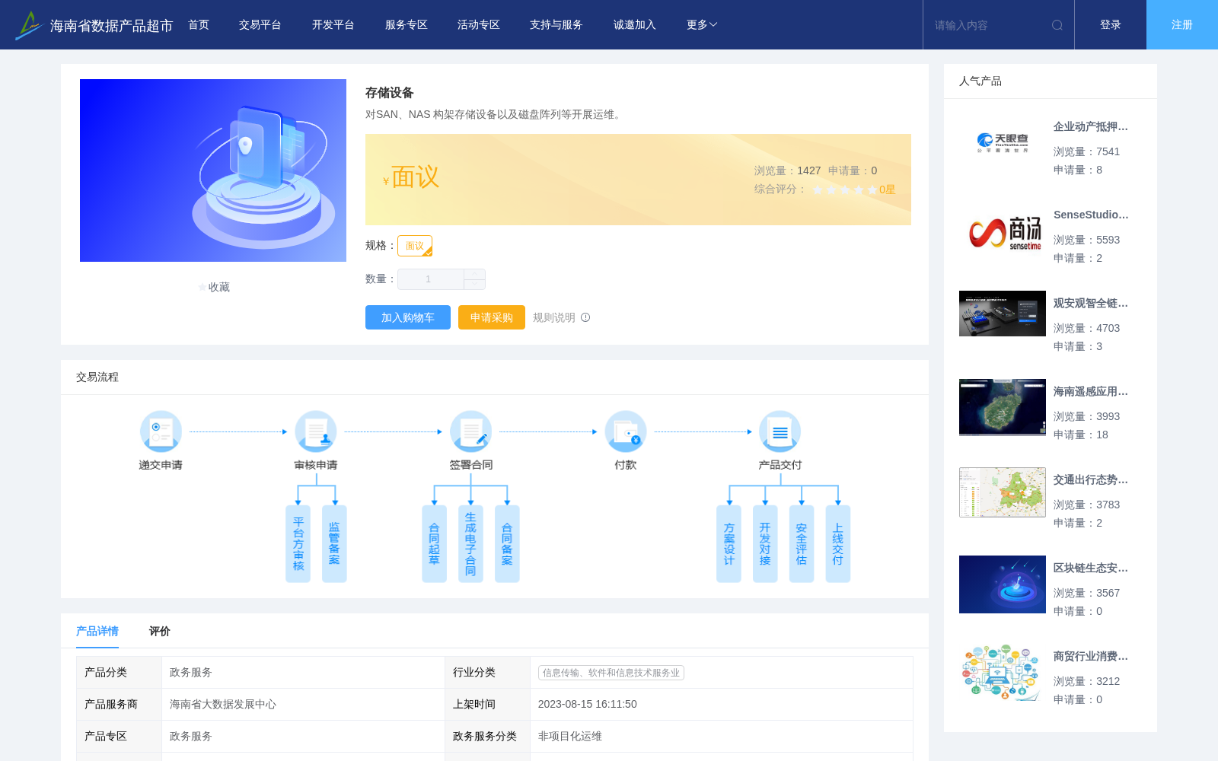Click the 付款 step icon
The width and height of the screenshot is (1218, 761).
[x=626, y=431]
